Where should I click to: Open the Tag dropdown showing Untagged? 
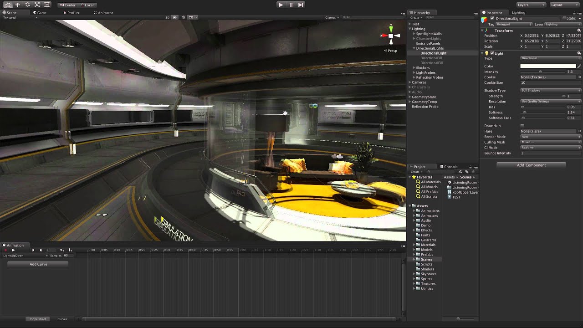514,24
